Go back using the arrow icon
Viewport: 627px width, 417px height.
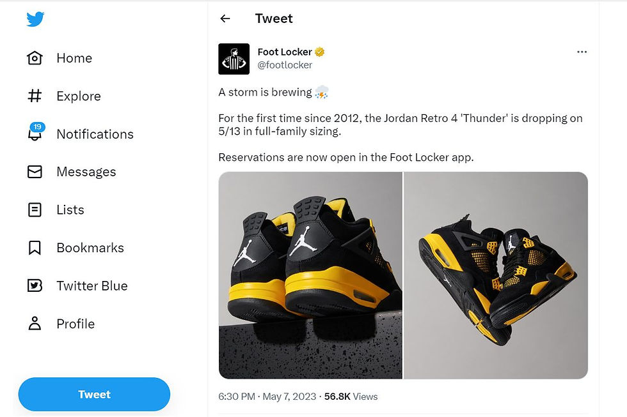(225, 19)
